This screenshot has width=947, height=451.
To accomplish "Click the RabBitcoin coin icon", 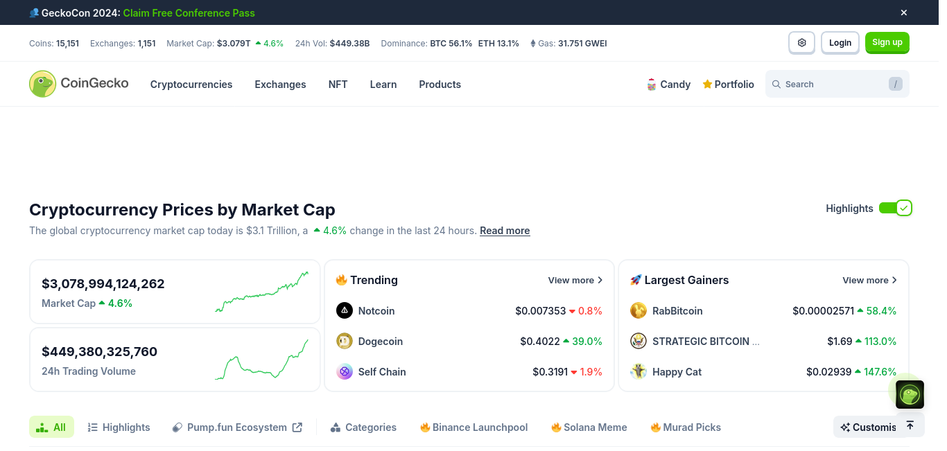I will click(x=638, y=310).
